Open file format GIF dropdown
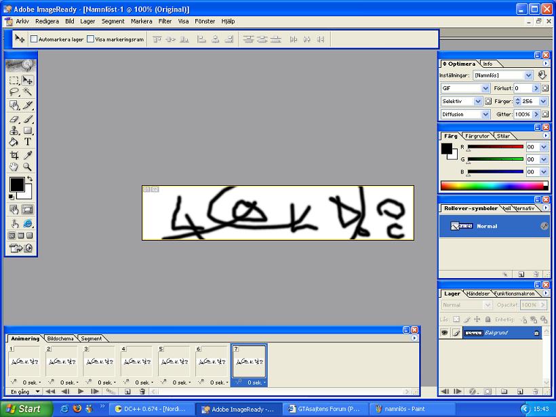Image resolution: width=556 pixels, height=417 pixels. coord(465,88)
